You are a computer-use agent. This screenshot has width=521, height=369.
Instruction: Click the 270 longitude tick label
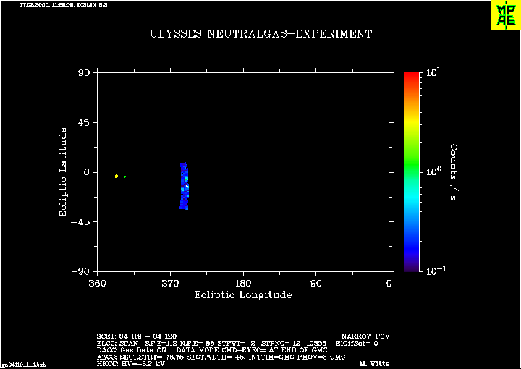(170, 284)
